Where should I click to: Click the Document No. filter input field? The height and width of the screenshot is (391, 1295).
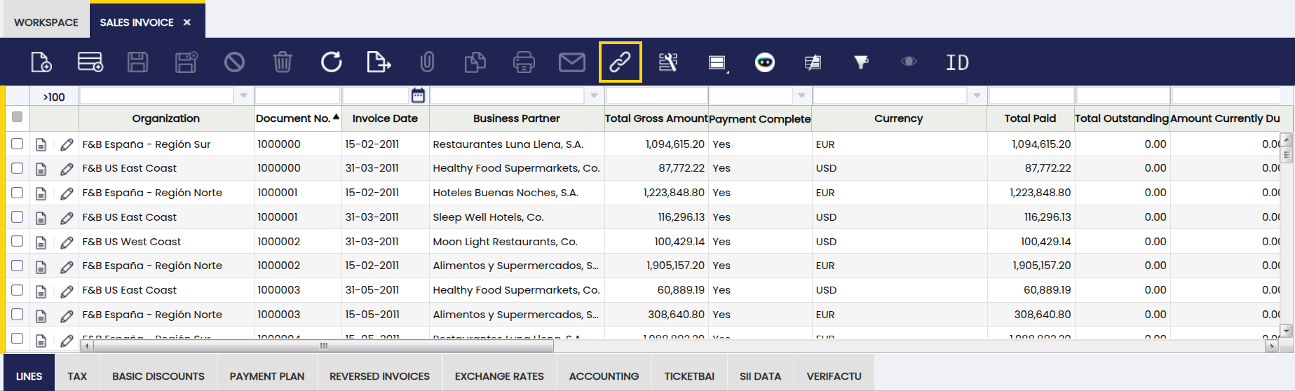tap(297, 96)
